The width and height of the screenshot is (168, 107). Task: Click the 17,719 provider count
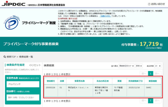tap(149, 44)
